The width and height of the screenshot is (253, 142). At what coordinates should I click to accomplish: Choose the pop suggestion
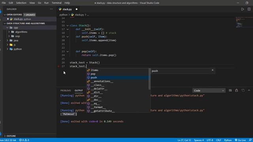coord(117,74)
